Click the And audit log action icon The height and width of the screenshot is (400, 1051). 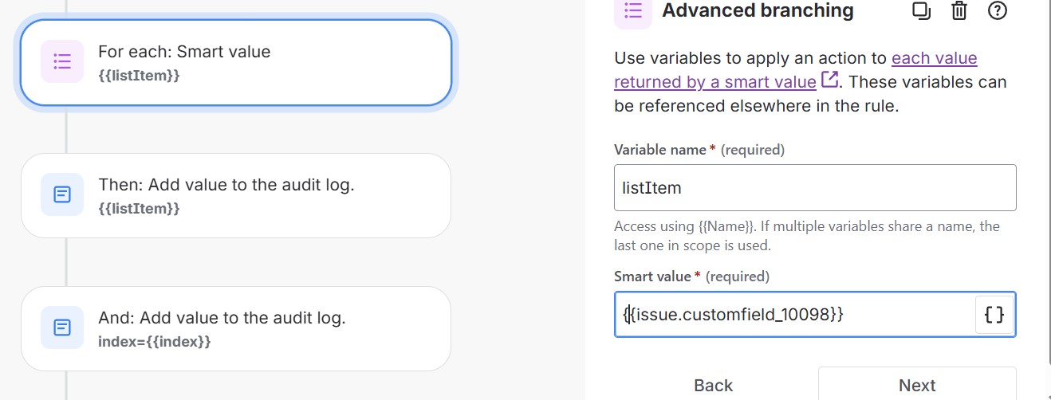coord(62,327)
